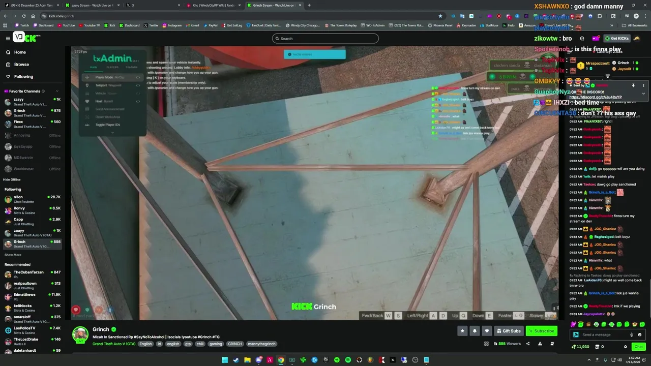651x366 pixels.
Task: Open the shop icon beside points
Action: tap(597, 347)
